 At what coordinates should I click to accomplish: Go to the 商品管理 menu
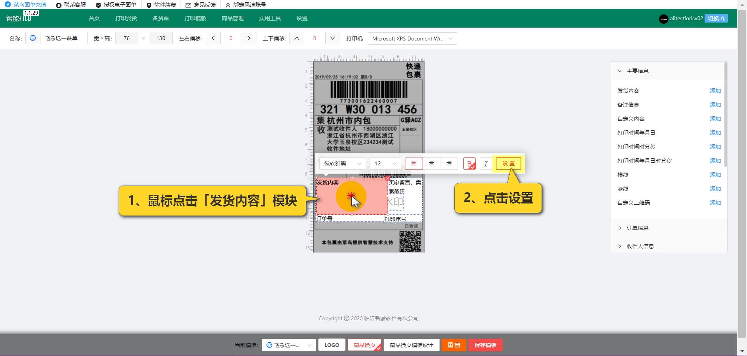coord(233,18)
